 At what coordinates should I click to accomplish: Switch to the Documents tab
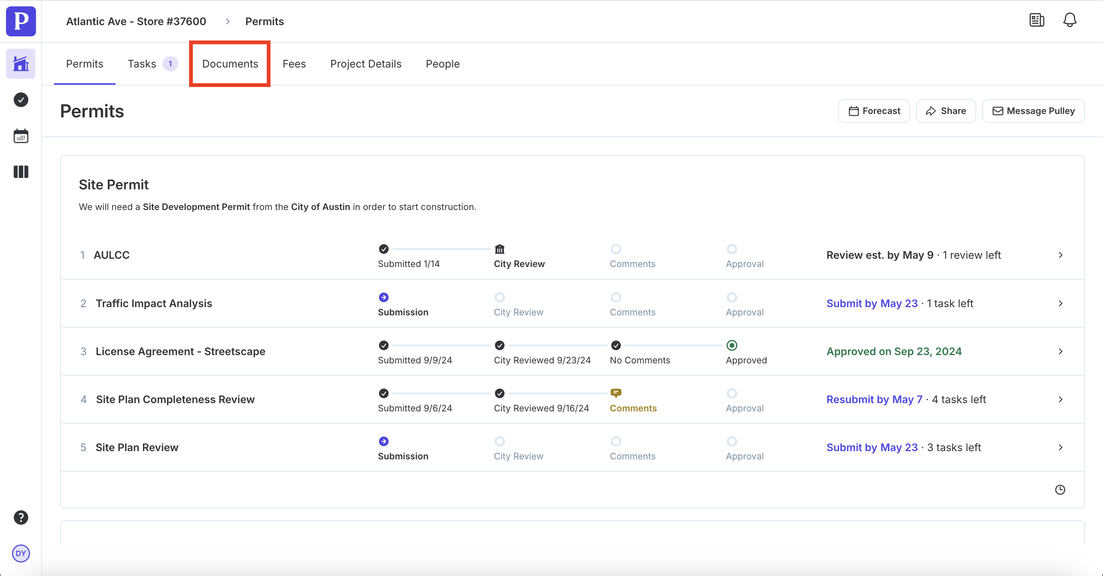pyautogui.click(x=230, y=64)
